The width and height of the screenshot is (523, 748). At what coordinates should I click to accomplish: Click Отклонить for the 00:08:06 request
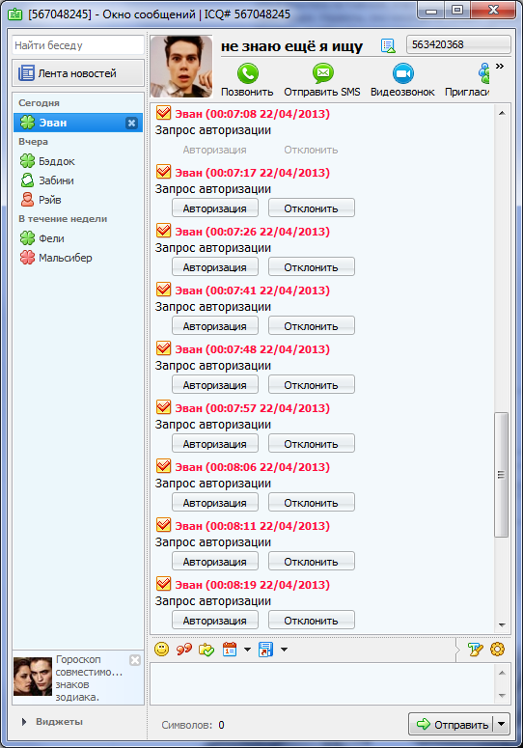tap(312, 502)
